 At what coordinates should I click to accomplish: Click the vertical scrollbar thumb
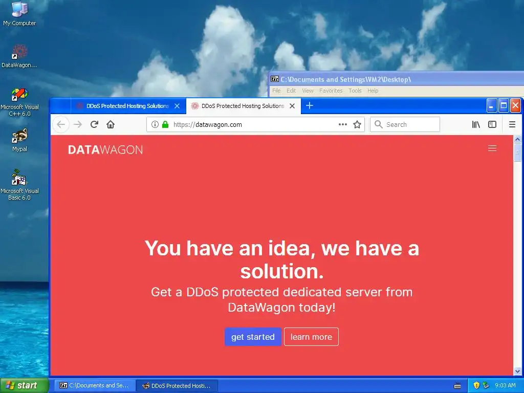tap(517, 152)
